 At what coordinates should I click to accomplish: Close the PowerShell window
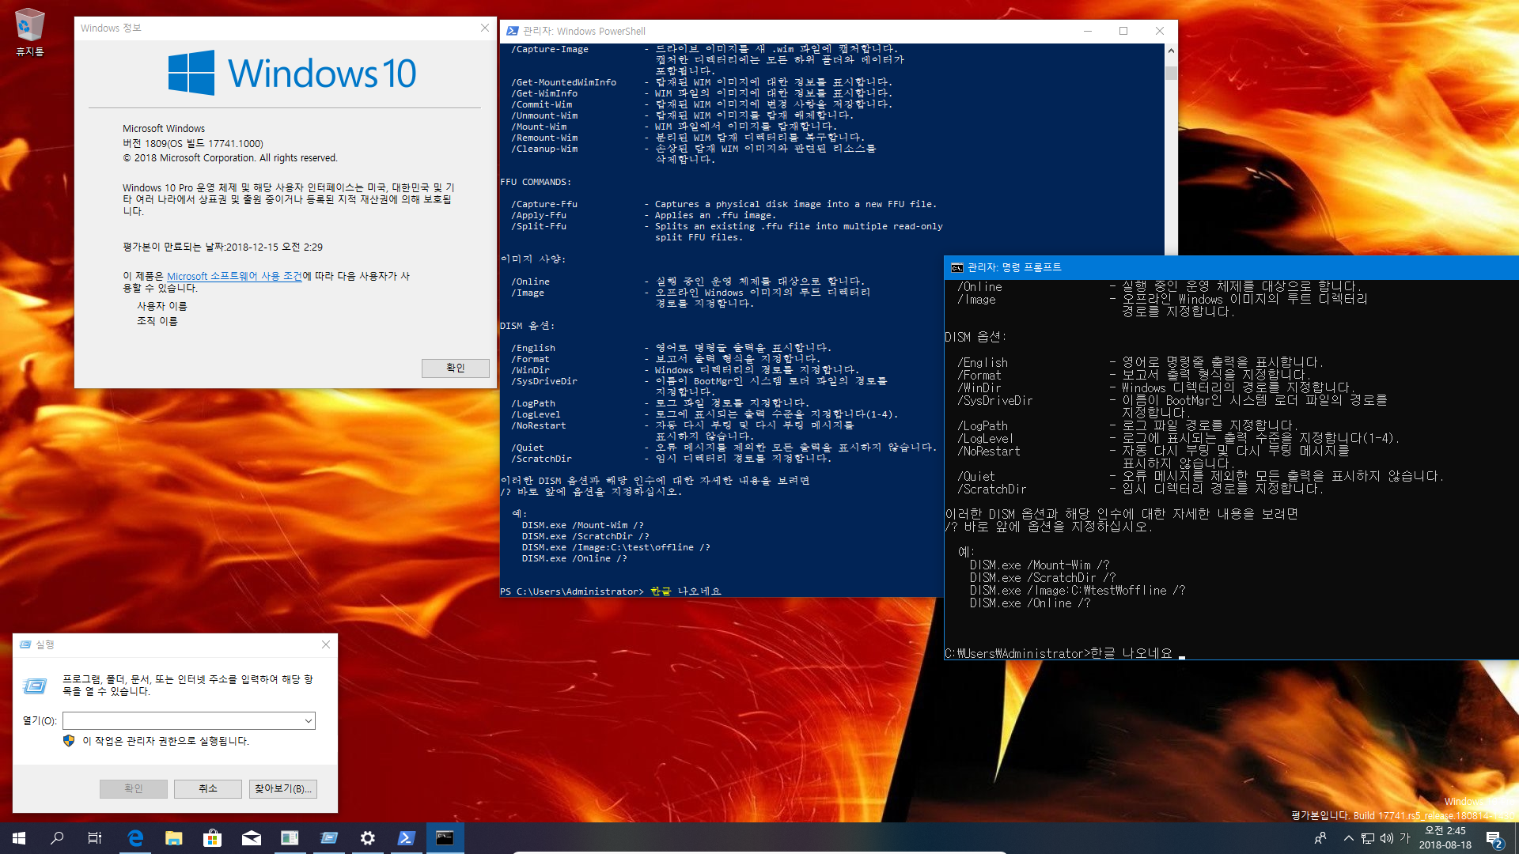coord(1160,31)
